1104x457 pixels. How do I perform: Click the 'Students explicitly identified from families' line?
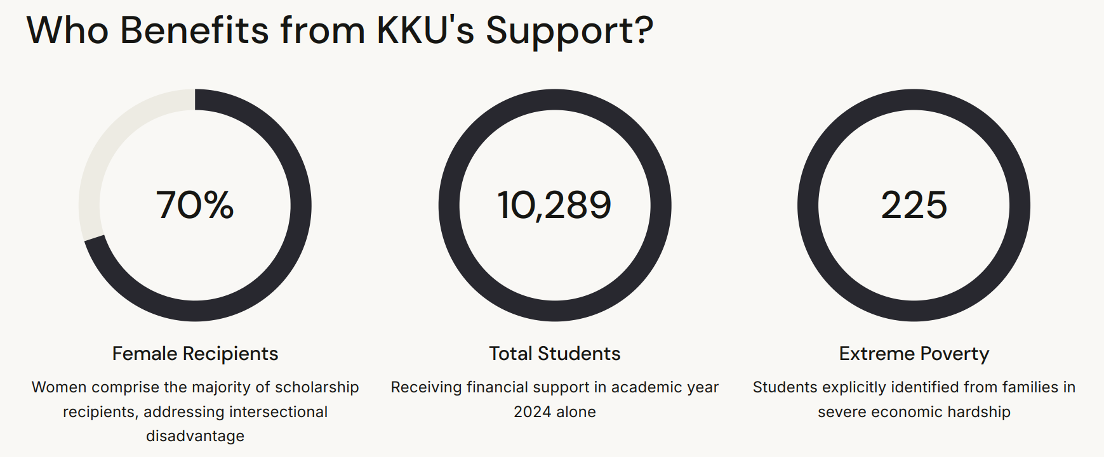click(914, 387)
